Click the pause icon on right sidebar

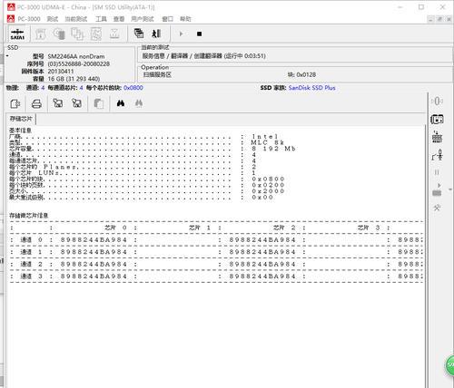437,172
